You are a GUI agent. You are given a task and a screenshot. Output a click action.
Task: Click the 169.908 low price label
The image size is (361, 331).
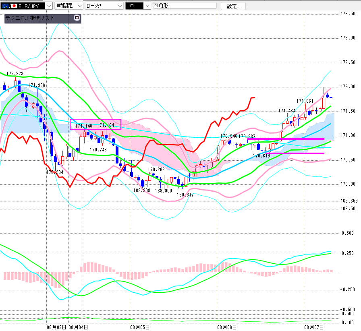(142, 190)
